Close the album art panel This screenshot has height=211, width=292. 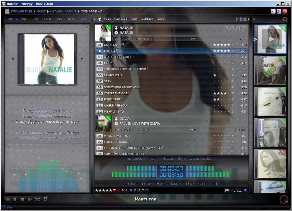tap(87, 27)
